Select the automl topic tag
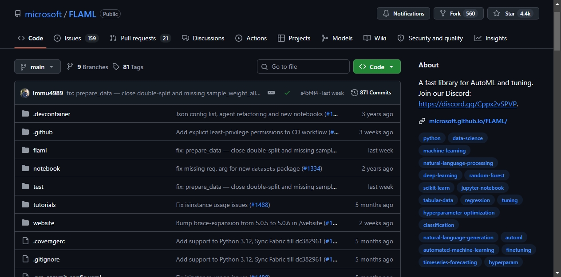This screenshot has height=277, width=561. click(514, 238)
